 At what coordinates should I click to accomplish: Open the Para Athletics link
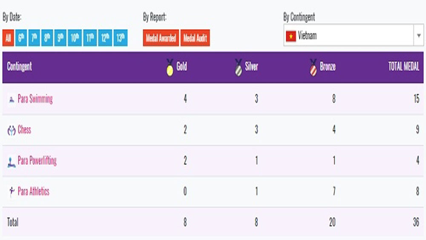[33, 191]
